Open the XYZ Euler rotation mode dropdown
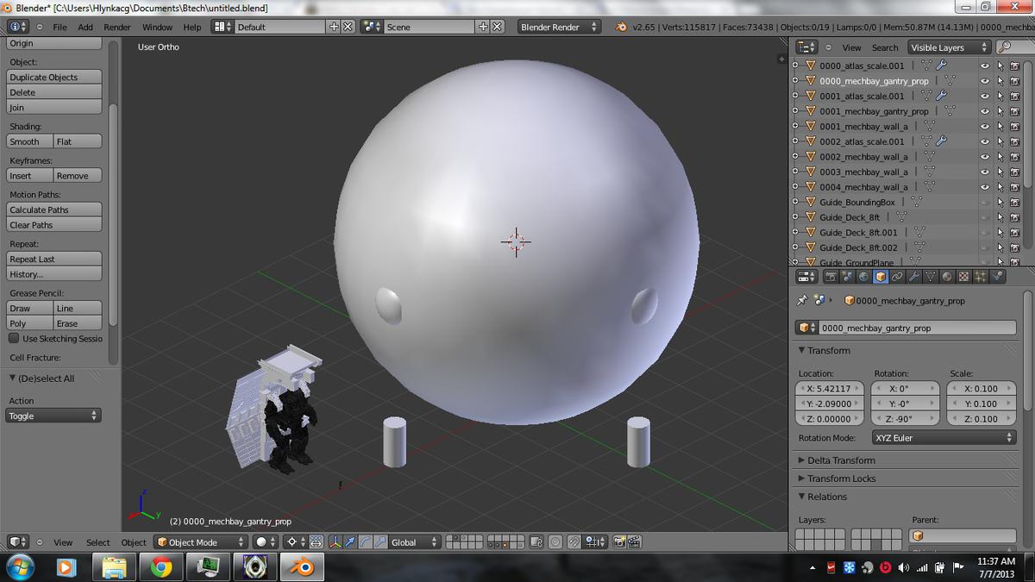The height and width of the screenshot is (582, 1035). pos(944,438)
